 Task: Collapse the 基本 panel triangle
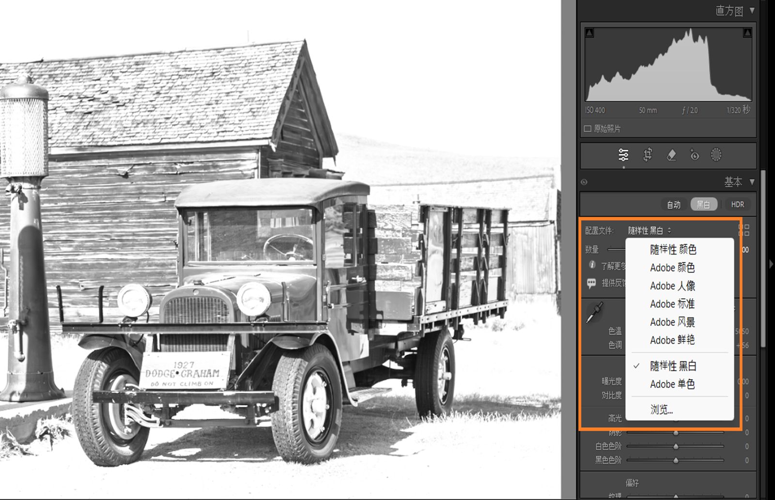coord(752,182)
